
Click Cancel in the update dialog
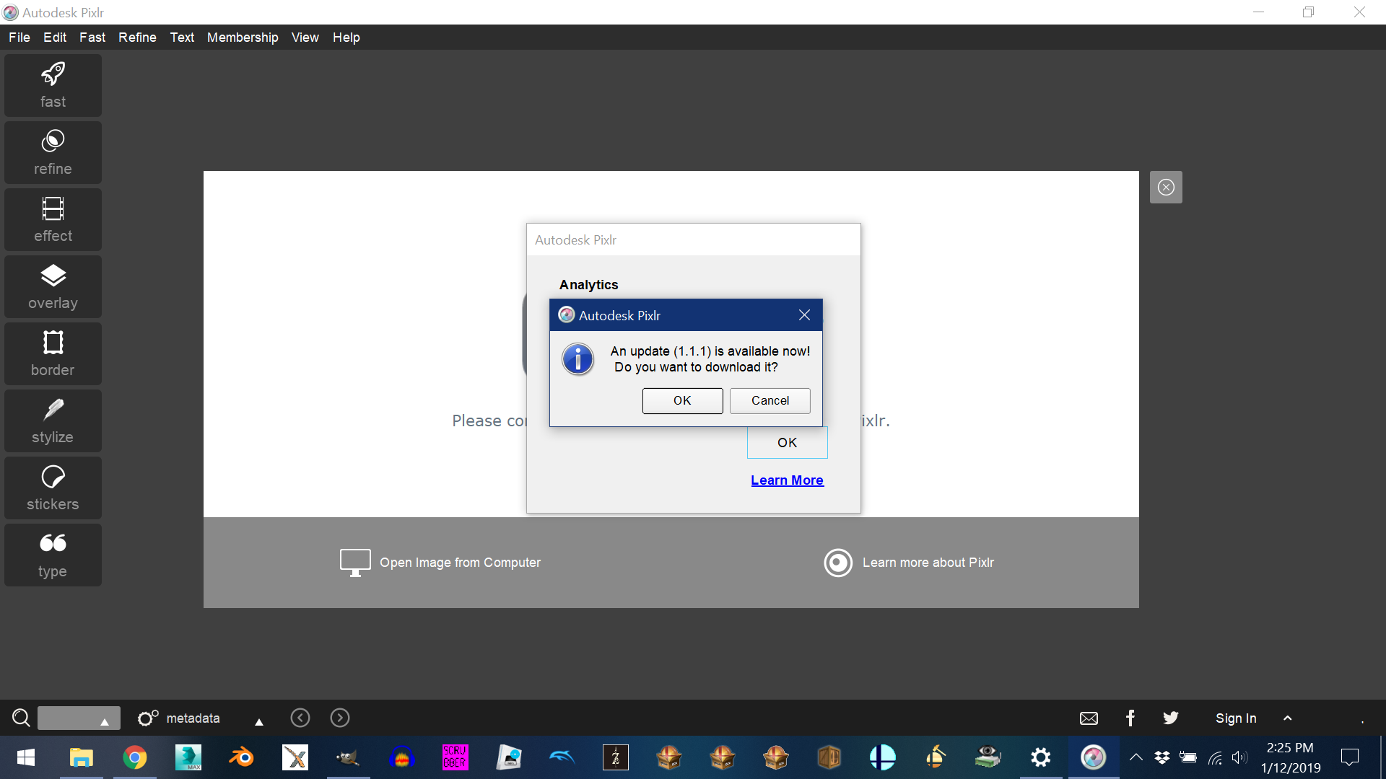tap(770, 400)
